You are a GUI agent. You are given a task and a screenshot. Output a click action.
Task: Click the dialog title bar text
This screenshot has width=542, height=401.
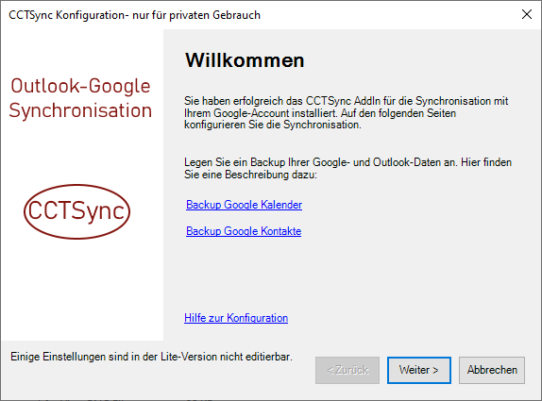[134, 15]
